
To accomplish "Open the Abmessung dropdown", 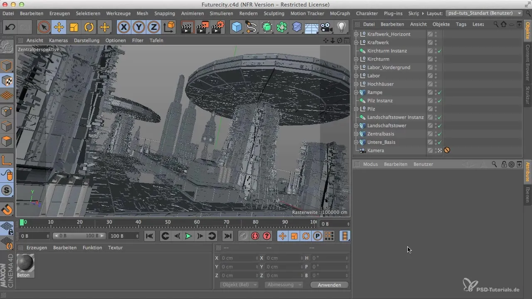I will click(284, 285).
